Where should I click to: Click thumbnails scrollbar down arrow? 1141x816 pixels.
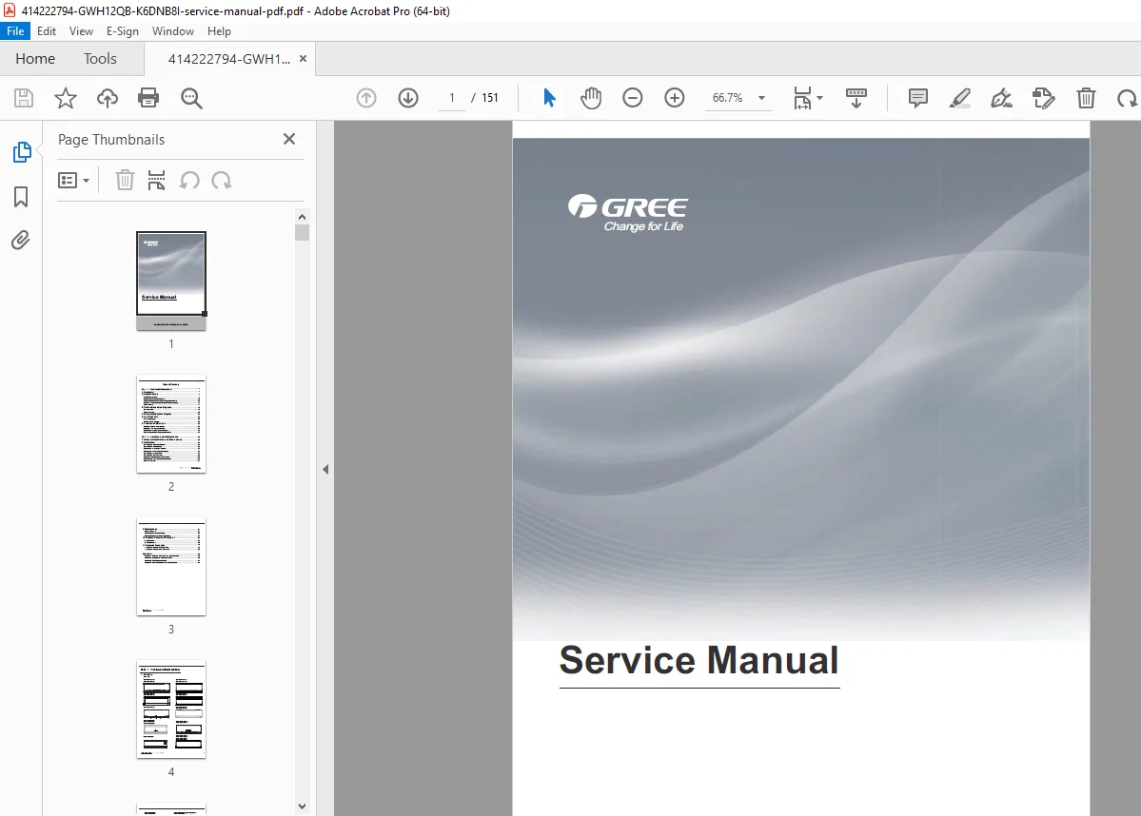point(302,806)
